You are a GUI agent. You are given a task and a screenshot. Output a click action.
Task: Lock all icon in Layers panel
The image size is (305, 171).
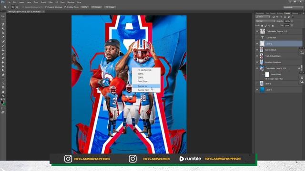click(273, 26)
